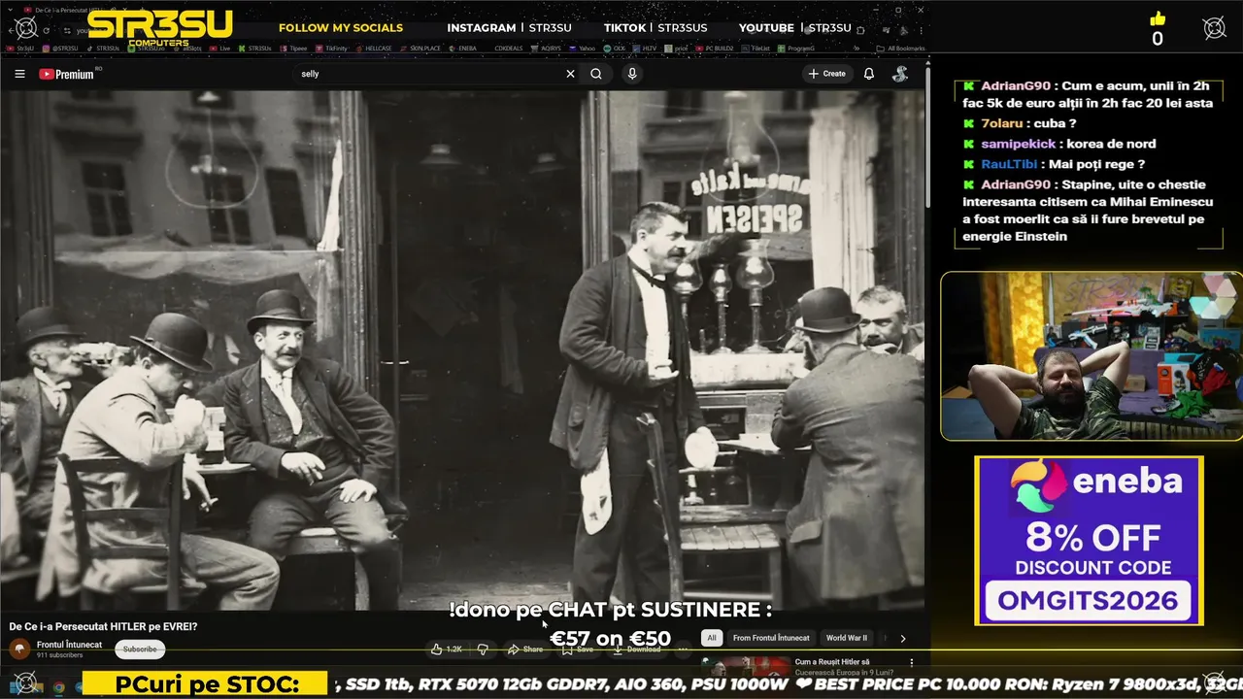Clear the search text with the X icon
The height and width of the screenshot is (699, 1243).
coord(570,74)
